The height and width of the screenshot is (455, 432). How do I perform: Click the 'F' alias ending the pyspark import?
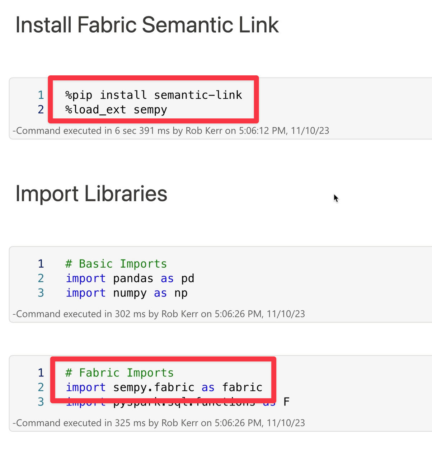[286, 402]
